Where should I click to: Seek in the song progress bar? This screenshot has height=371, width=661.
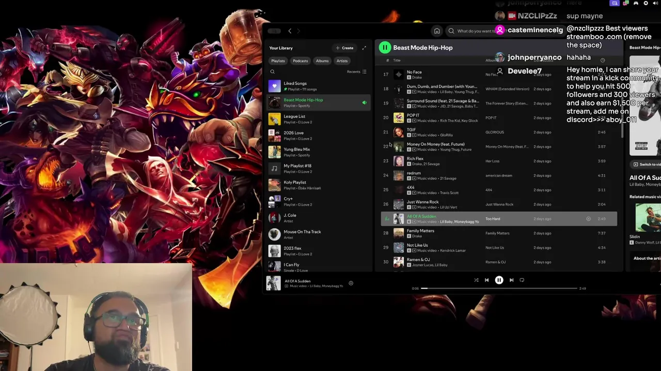click(x=499, y=289)
